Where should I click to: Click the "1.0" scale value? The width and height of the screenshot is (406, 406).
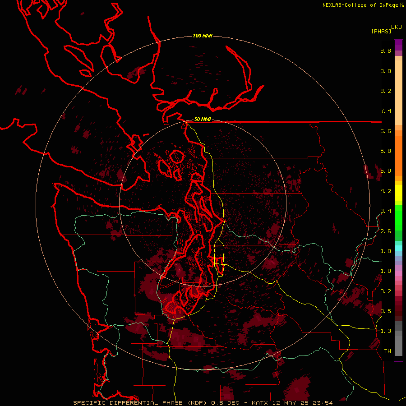(x=386, y=271)
